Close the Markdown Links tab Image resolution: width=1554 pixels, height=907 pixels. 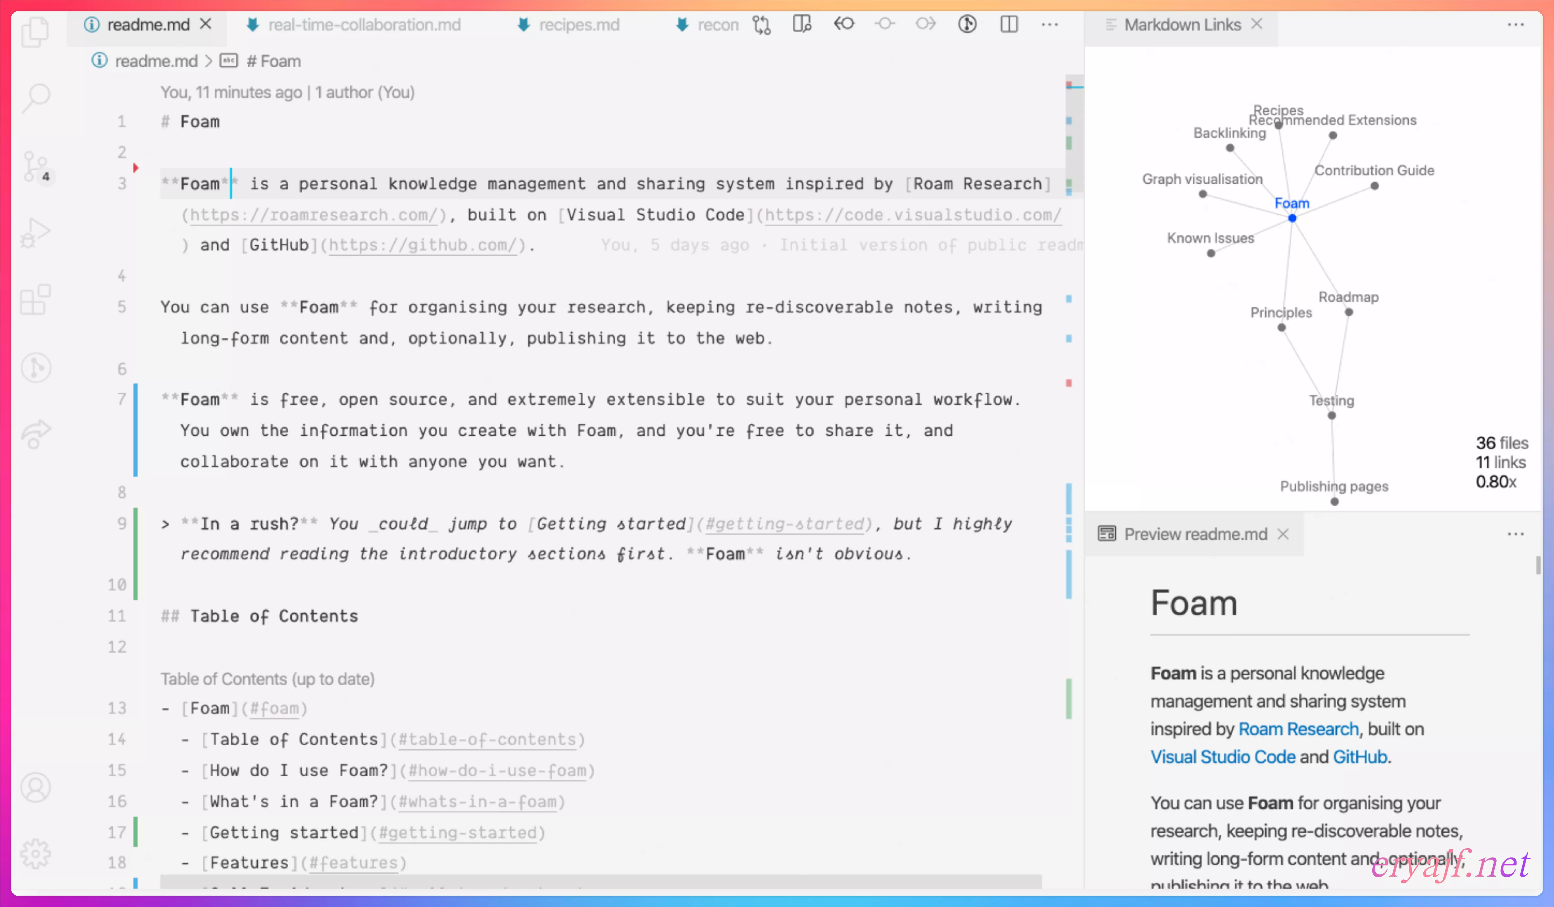click(x=1257, y=24)
